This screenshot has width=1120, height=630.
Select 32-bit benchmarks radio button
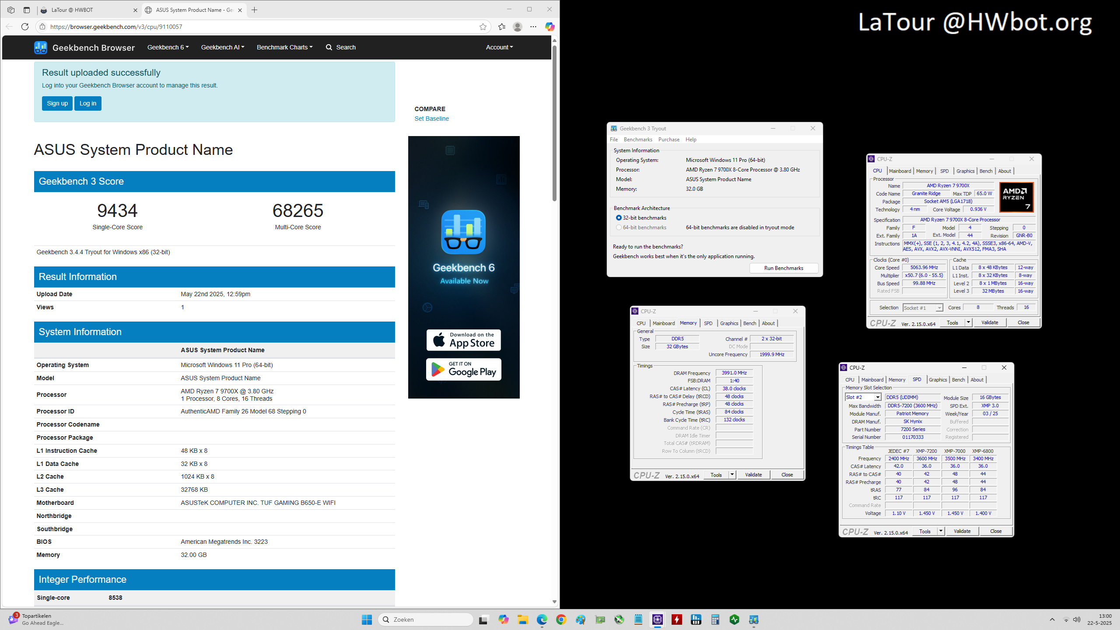click(x=619, y=218)
